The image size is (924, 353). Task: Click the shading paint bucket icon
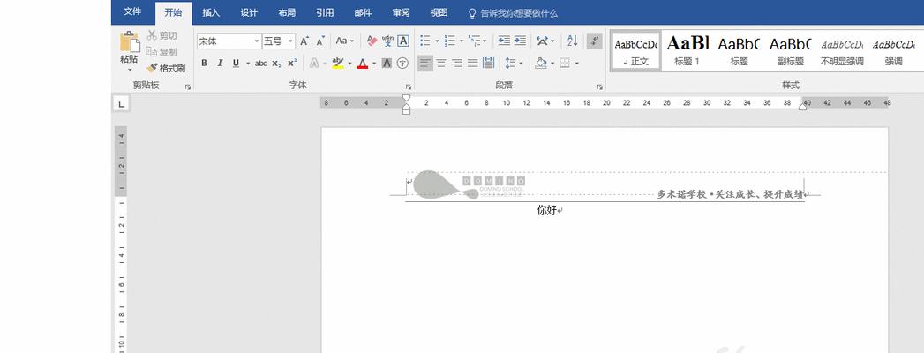540,63
